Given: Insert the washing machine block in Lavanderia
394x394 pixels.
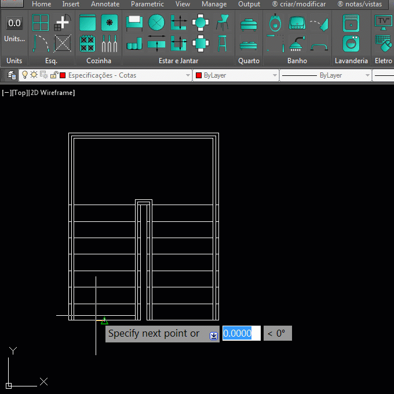Looking at the screenshot, I should pos(351,44).
